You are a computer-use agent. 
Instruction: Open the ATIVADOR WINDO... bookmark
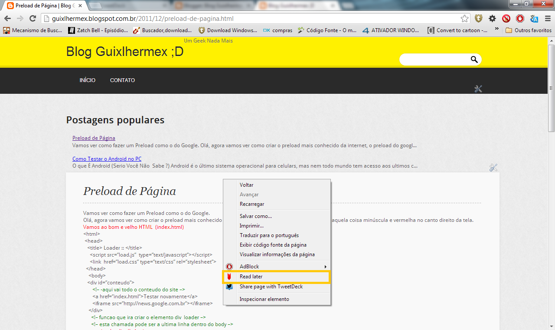[x=391, y=30]
